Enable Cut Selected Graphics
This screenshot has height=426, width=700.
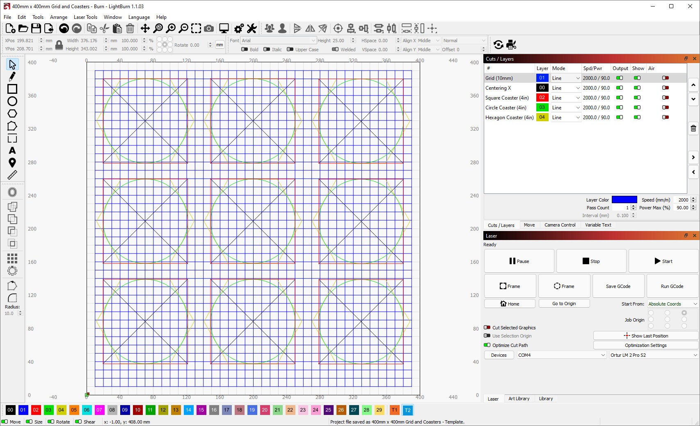(x=487, y=327)
